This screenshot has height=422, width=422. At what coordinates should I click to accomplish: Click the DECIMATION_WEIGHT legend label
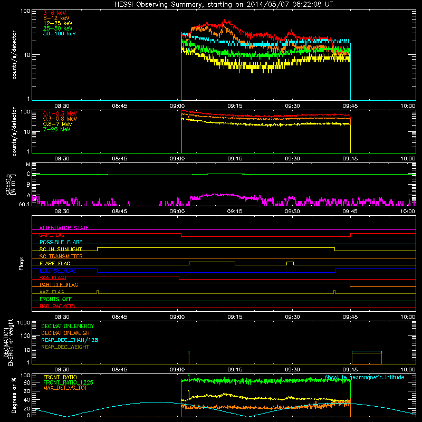point(67,333)
